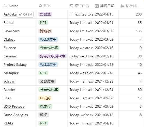Click the calendar icon beside 简报日期
Viewport: 144px width, 127px height.
97,6
